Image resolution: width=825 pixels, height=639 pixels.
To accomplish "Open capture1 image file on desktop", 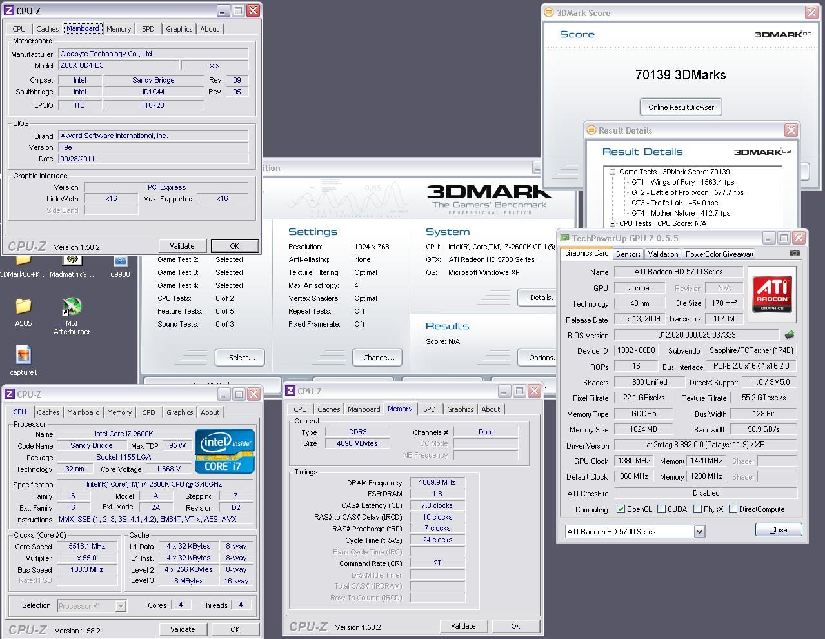I will tap(23, 354).
